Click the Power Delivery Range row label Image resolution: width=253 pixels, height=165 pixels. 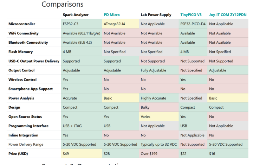[26, 145]
